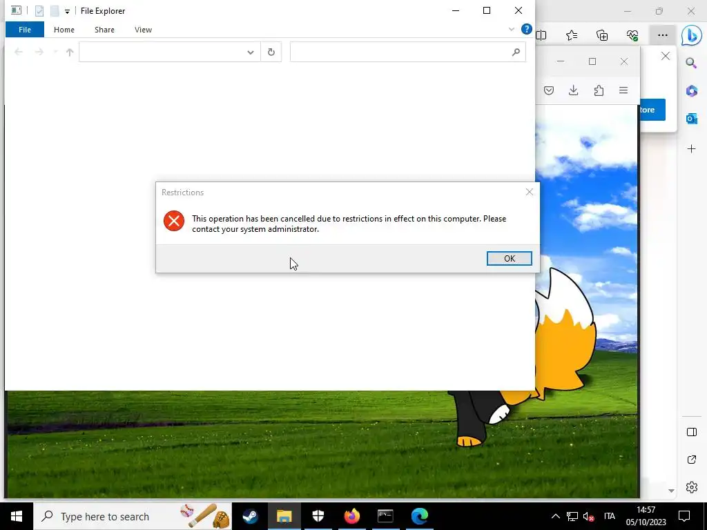Screen dimensions: 707x530
Task: Click OK in the Restrictions dialog
Action: 509,258
